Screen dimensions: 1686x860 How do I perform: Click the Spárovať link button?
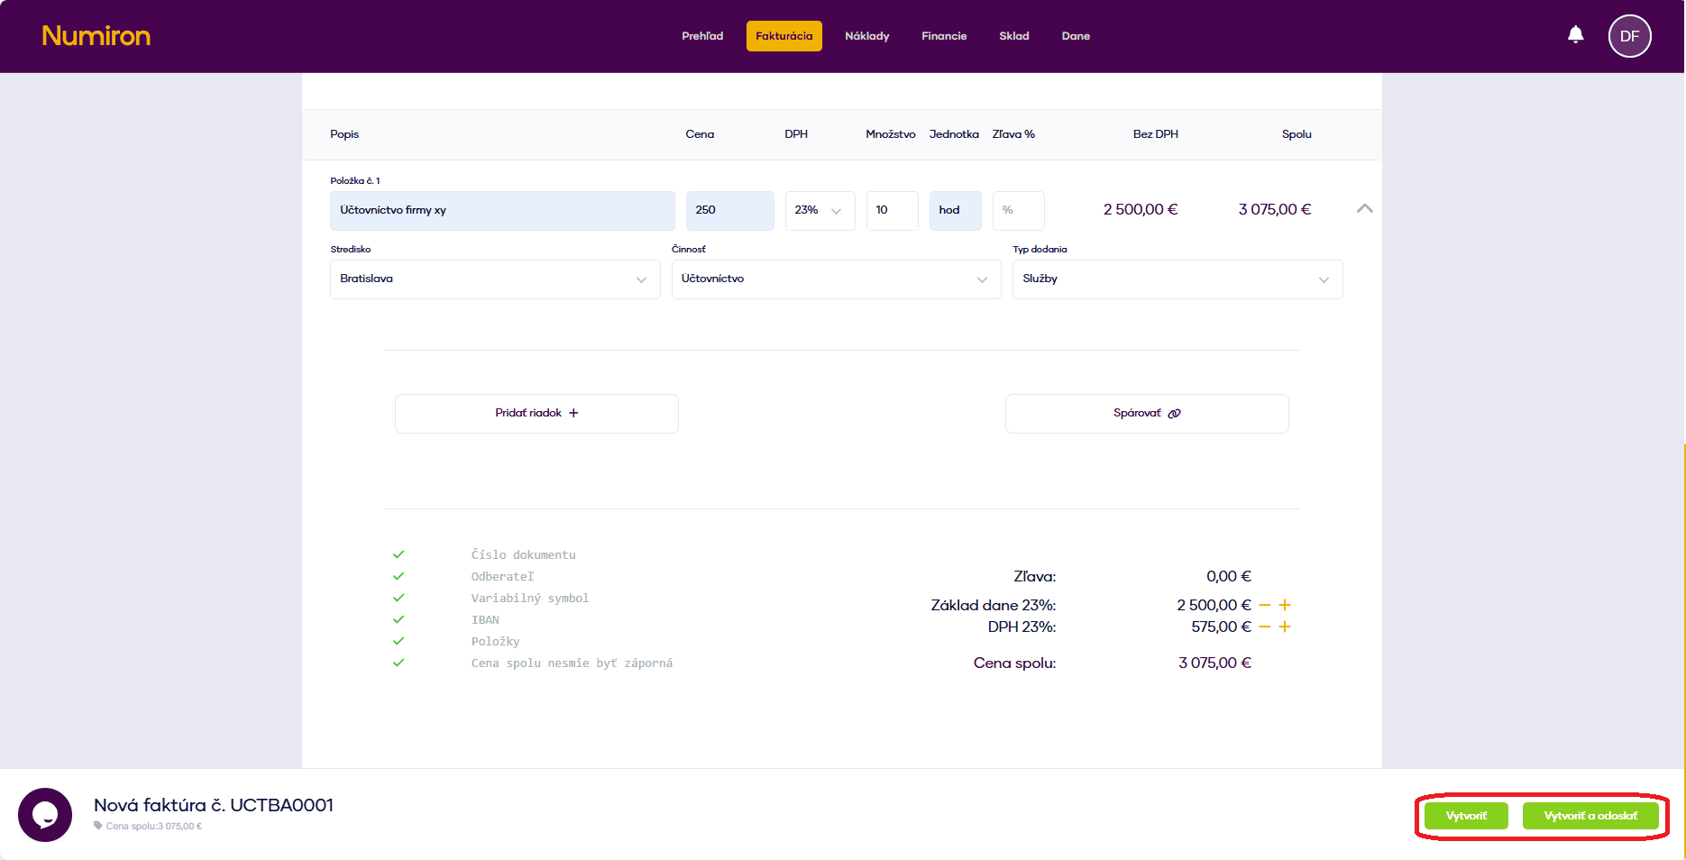1146,414
